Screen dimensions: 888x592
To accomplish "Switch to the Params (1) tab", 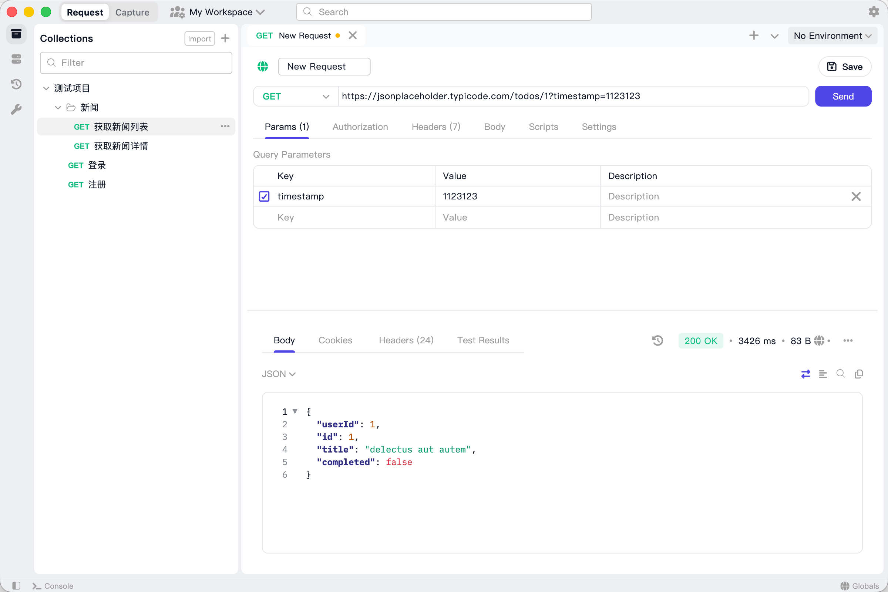I will [287, 127].
